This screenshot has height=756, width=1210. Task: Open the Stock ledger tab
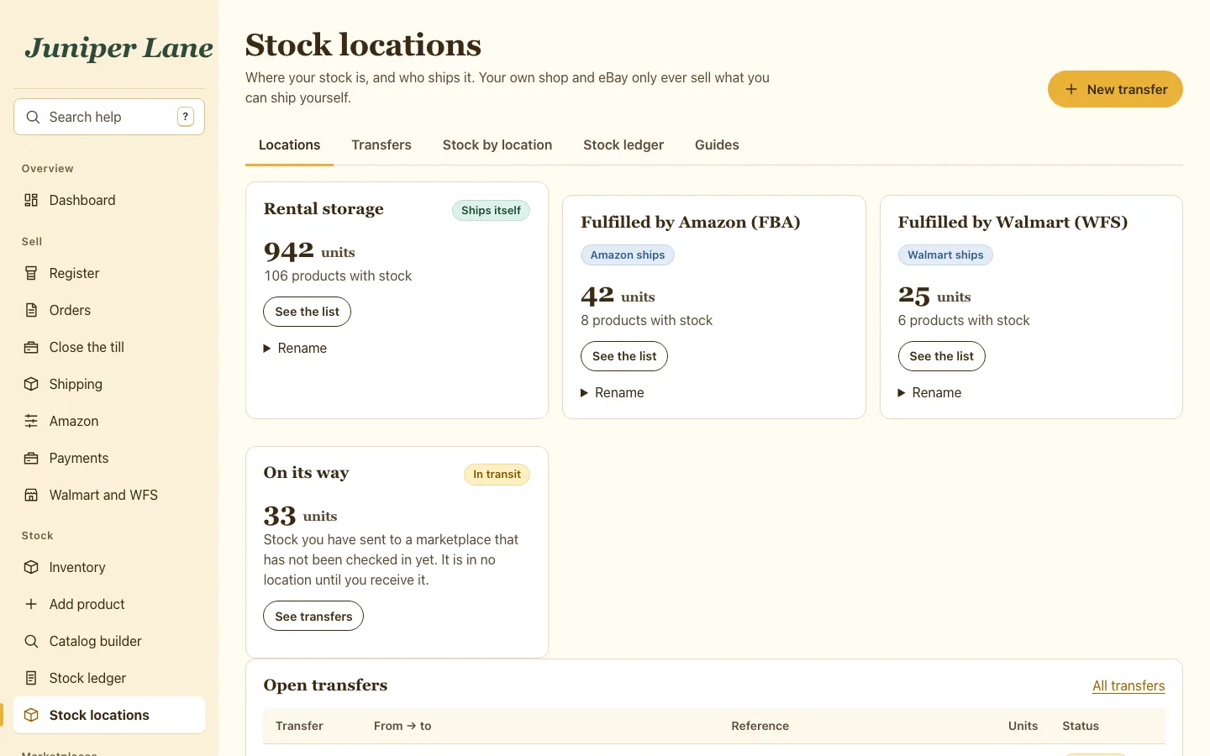click(x=623, y=144)
